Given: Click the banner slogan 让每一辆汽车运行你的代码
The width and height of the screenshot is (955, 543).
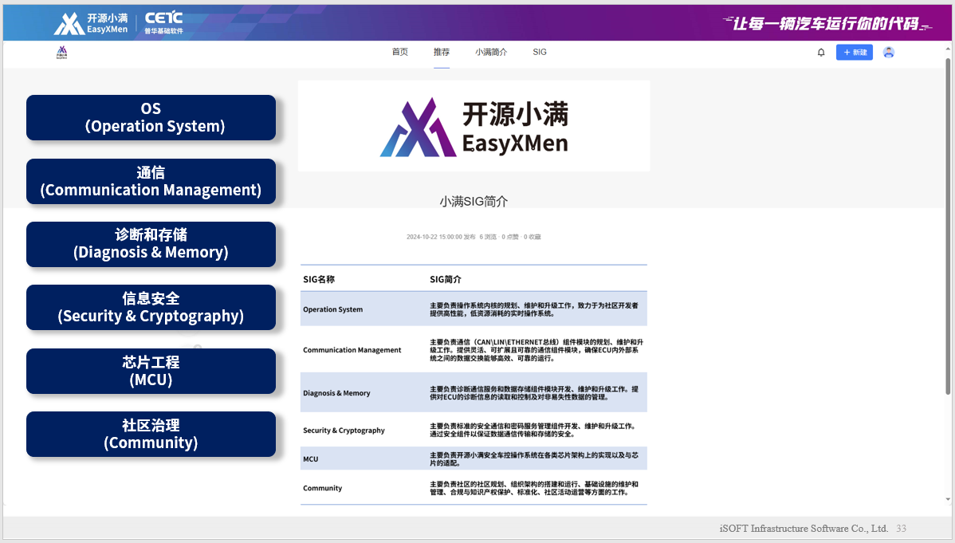Looking at the screenshot, I should coord(827,24).
